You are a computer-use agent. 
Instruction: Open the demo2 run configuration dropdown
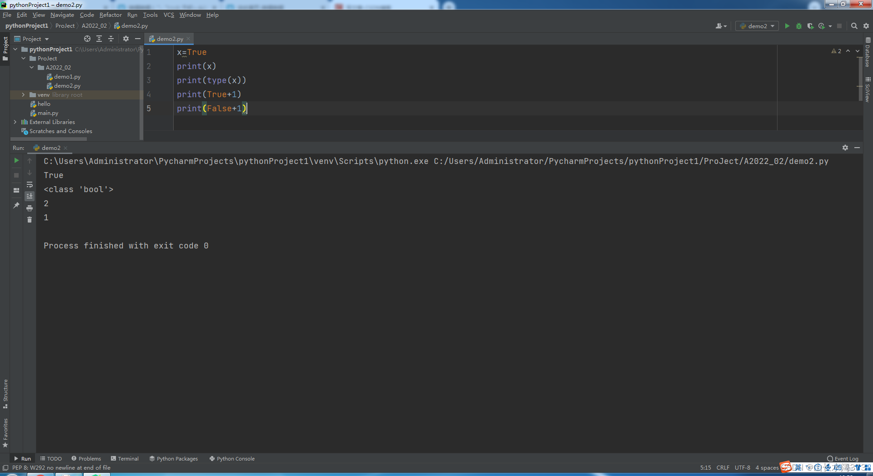coord(757,26)
